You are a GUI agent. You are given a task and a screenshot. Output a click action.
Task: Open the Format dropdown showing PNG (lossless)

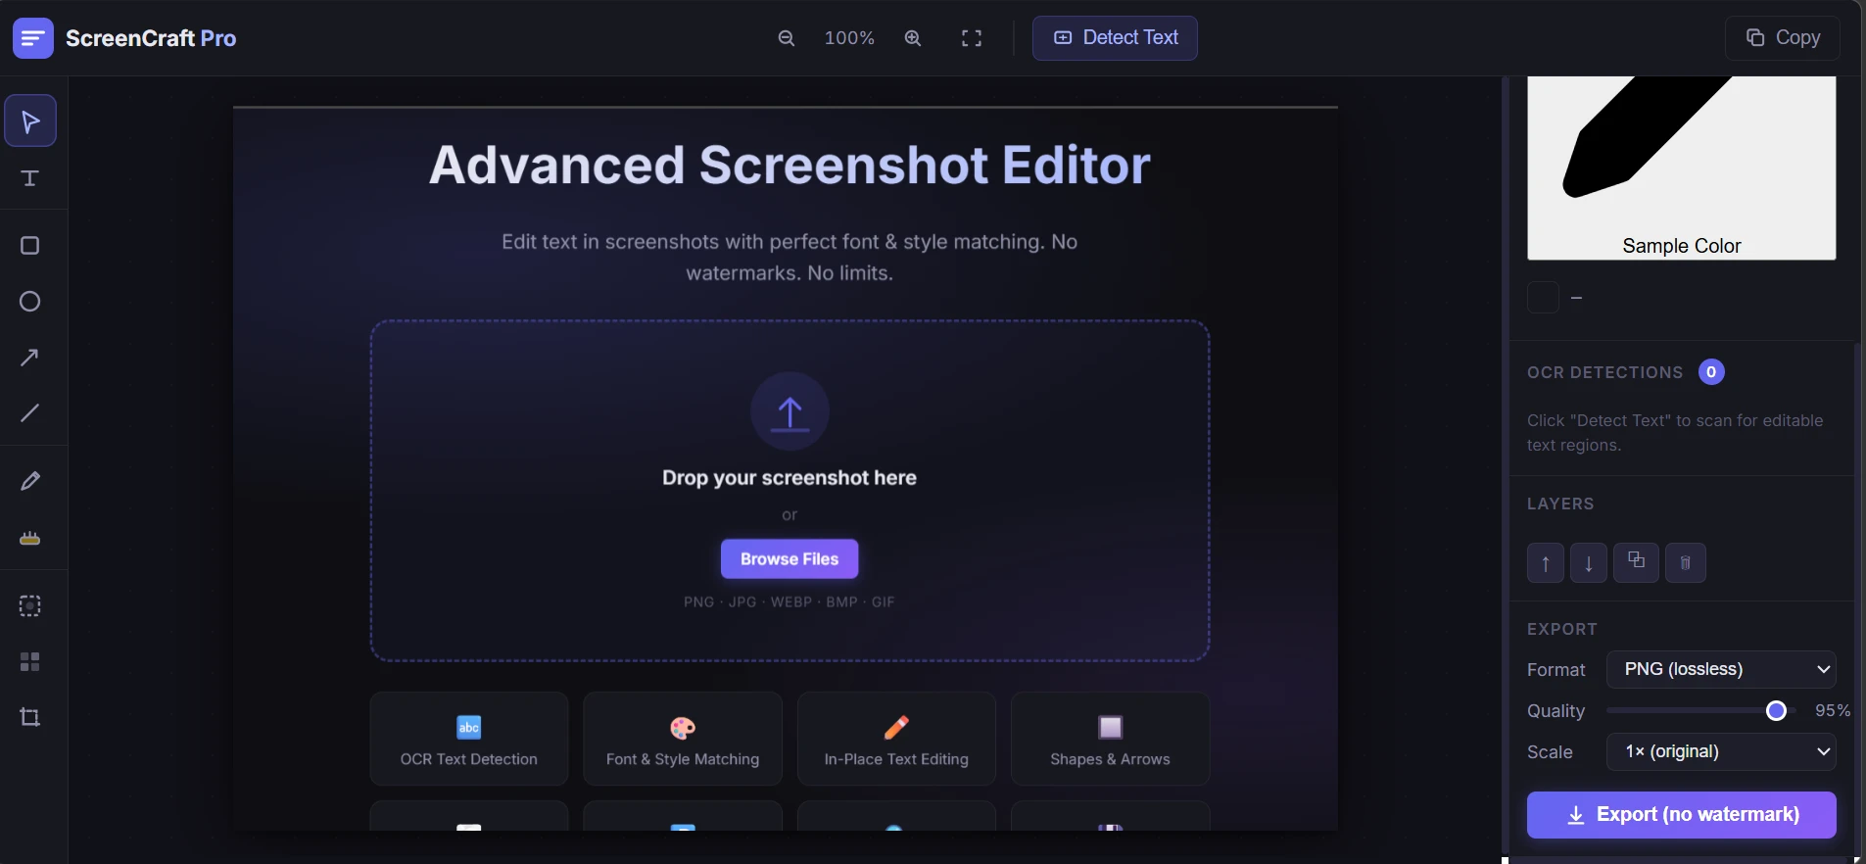coord(1720,669)
